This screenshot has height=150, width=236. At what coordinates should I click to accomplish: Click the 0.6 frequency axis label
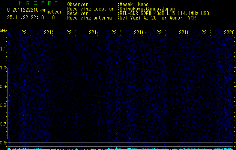[x=3, y=142]
